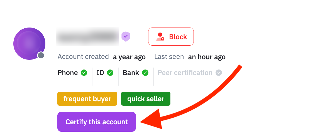The width and height of the screenshot is (313, 139).
Task: Select the frequent buyer tag
Action: (87, 99)
